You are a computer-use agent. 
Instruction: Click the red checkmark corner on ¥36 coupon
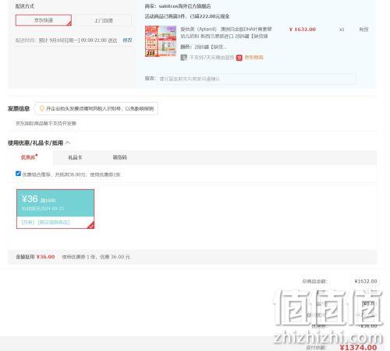pos(91,226)
